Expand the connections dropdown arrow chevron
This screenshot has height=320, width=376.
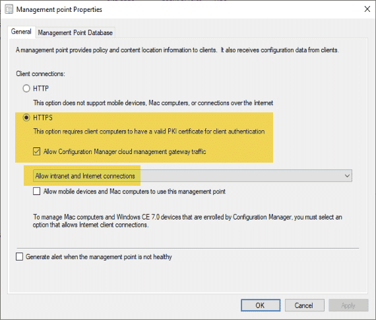pos(347,176)
